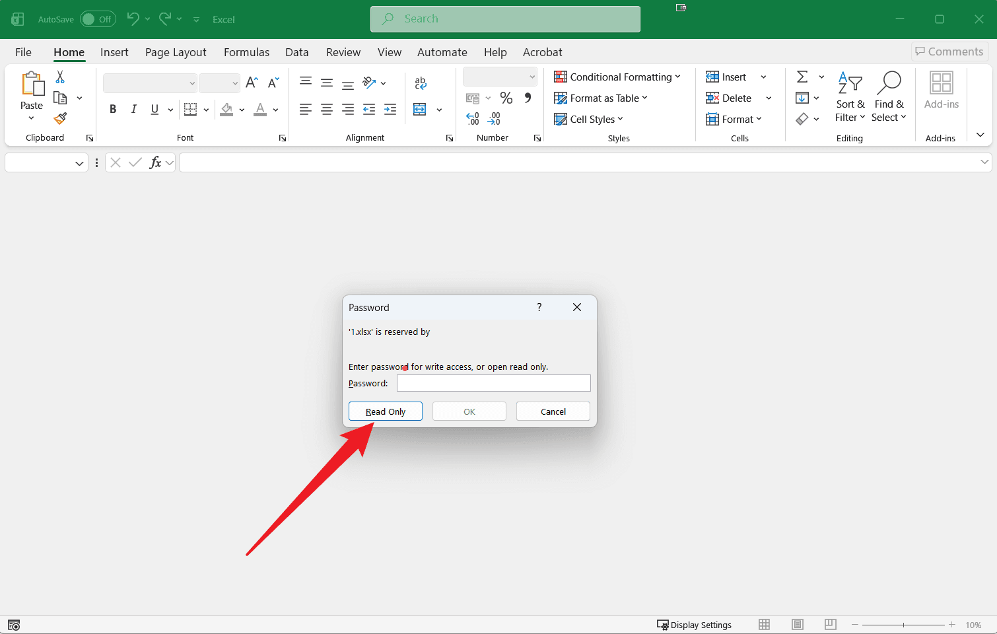Open the Comments pane button
Screen dimensions: 997x634
tap(949, 52)
